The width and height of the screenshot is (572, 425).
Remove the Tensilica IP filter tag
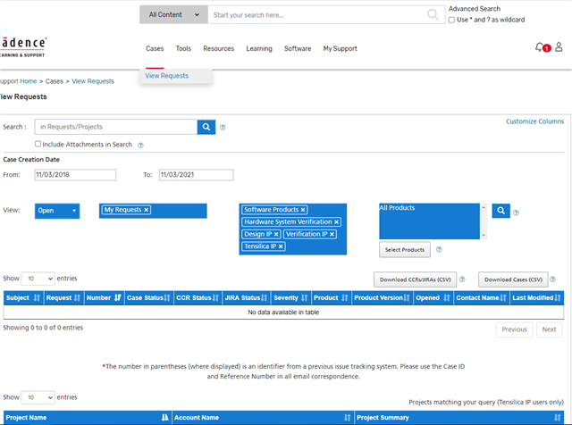(x=281, y=246)
